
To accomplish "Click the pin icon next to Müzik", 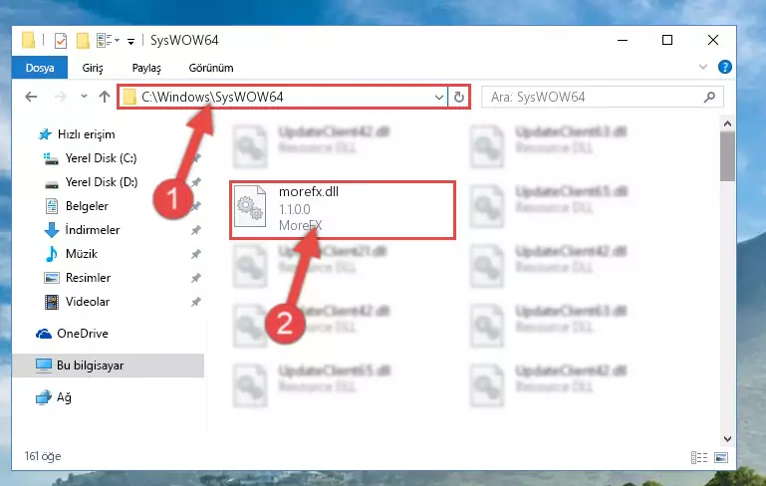I will click(x=196, y=254).
